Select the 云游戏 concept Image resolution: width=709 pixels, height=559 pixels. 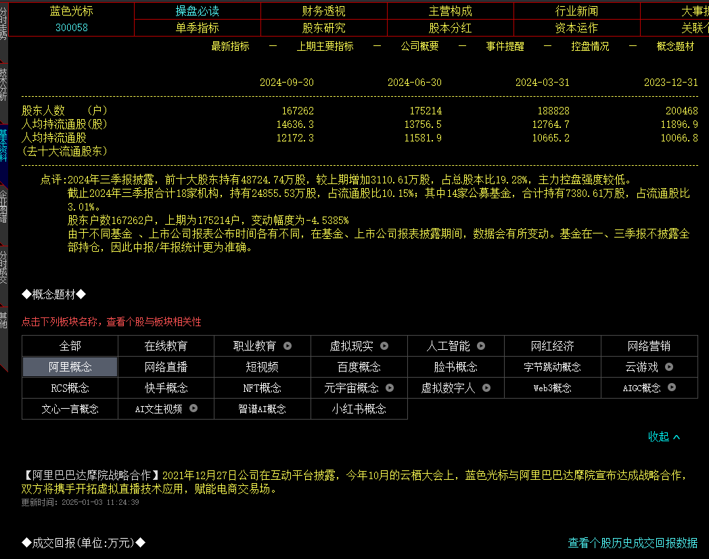tap(641, 367)
